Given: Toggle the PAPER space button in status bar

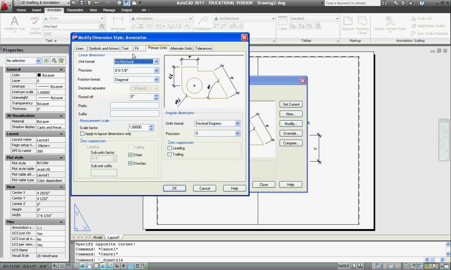Looking at the screenshot, I should pos(344,266).
